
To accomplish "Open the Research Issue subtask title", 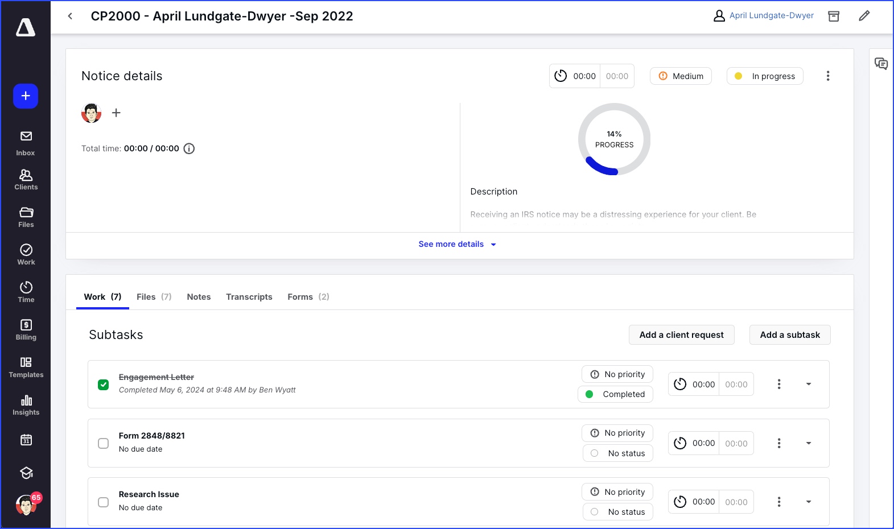I will (149, 494).
